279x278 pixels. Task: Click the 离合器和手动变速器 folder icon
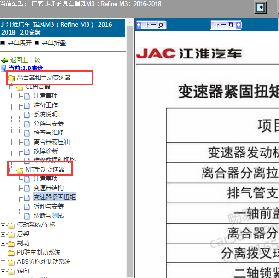11,78
